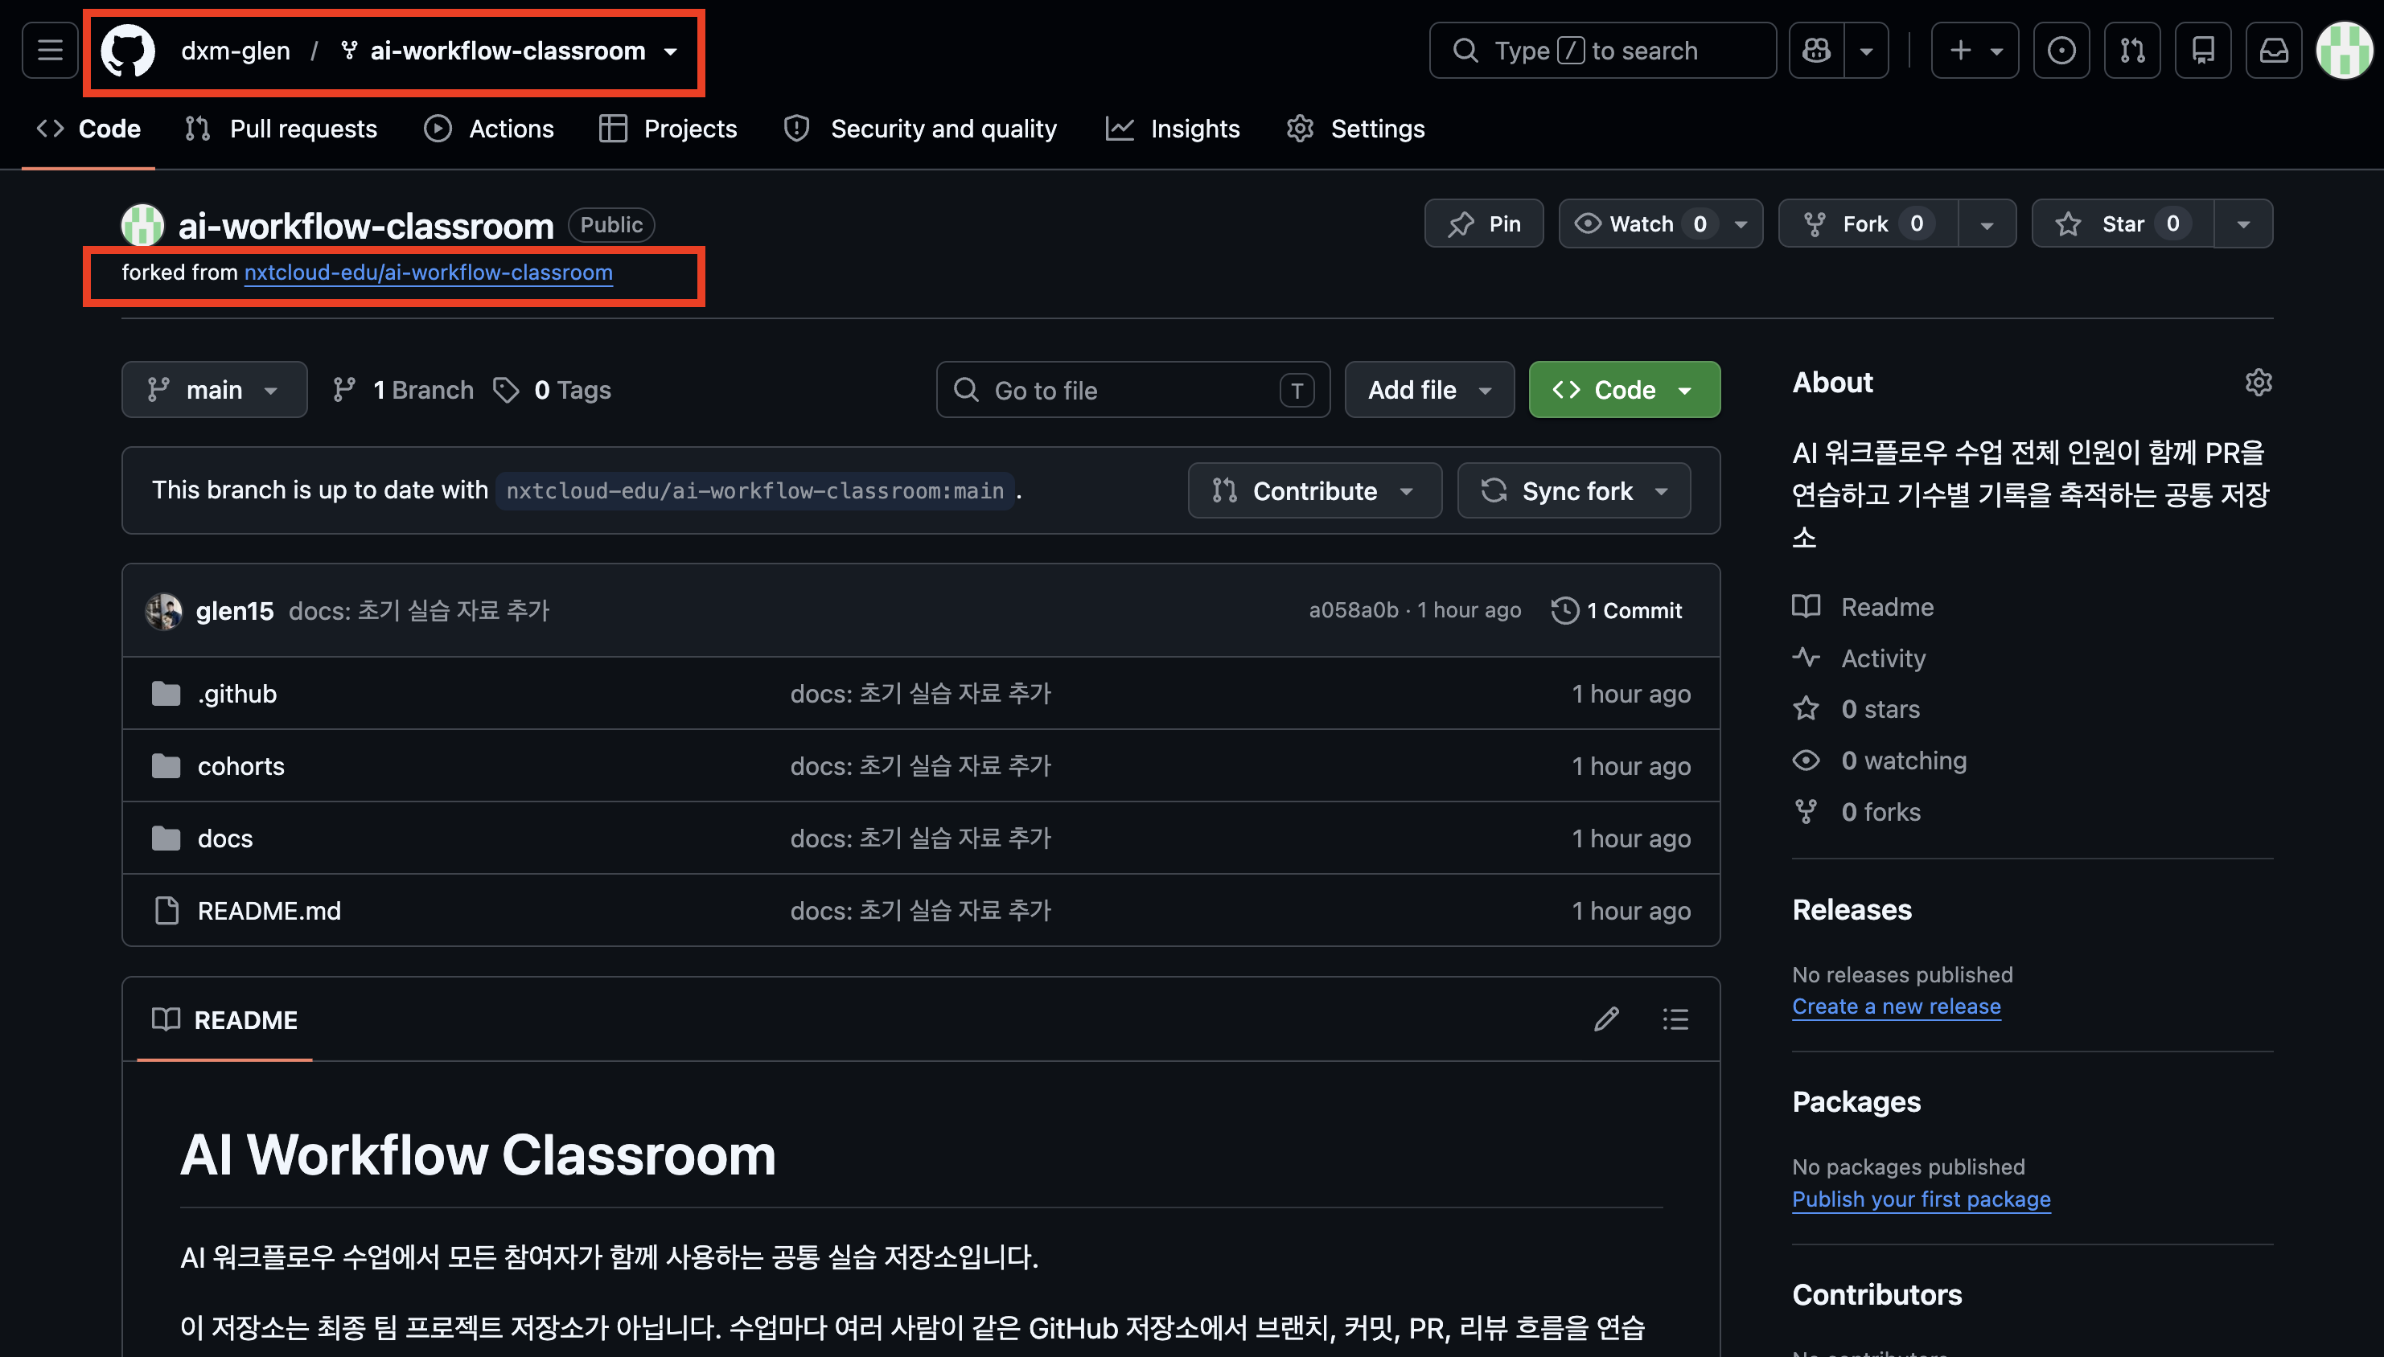Switch to the Projects tab
The height and width of the screenshot is (1357, 2384).
pyautogui.click(x=668, y=129)
